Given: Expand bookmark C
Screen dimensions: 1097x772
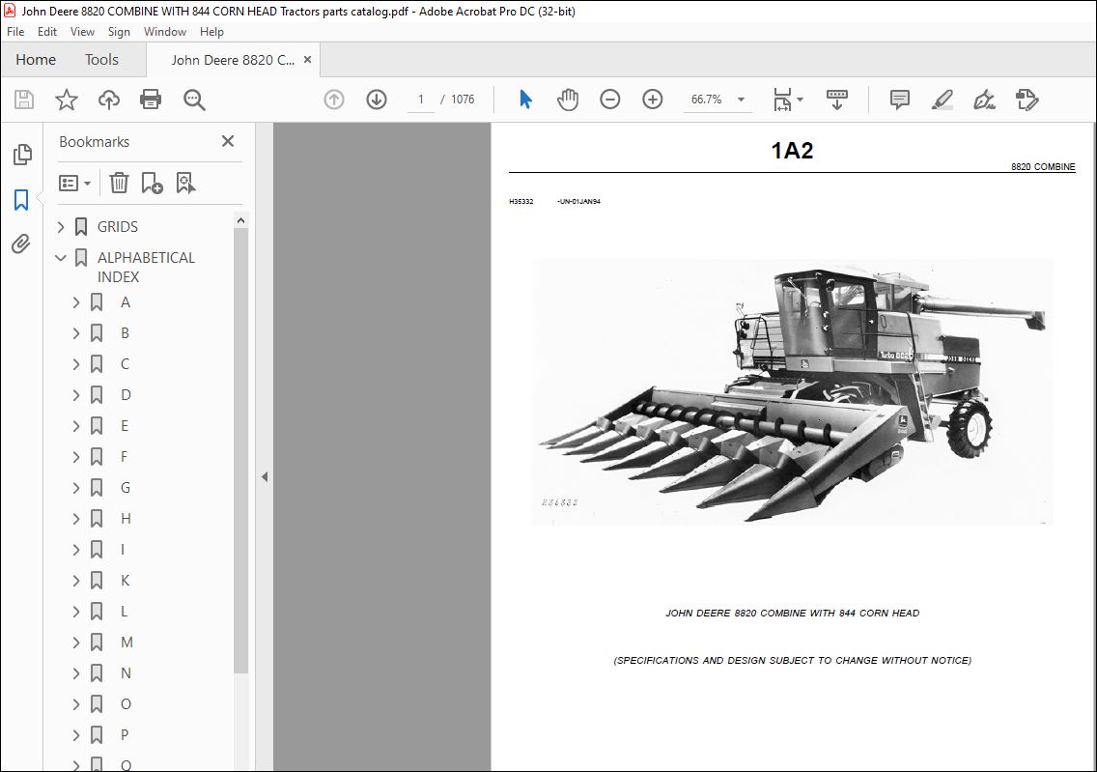Looking at the screenshot, I should pyautogui.click(x=76, y=364).
